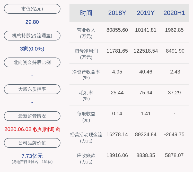Select the 机构持股(占流通盘) pill

[32, 36]
